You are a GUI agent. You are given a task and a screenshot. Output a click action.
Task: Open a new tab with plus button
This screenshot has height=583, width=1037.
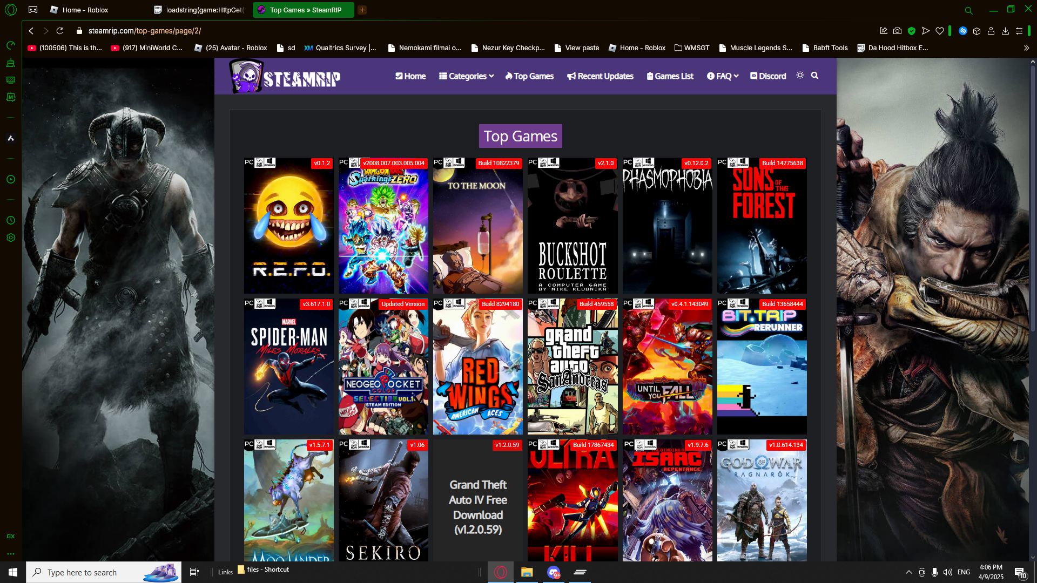[362, 10]
